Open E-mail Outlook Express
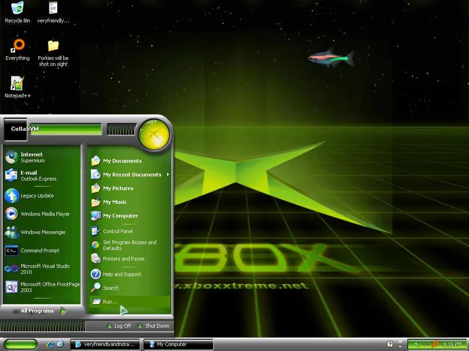The width and height of the screenshot is (469, 351). click(x=42, y=175)
